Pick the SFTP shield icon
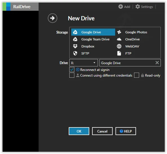The width and height of the screenshot is (167, 154). (x=75, y=53)
